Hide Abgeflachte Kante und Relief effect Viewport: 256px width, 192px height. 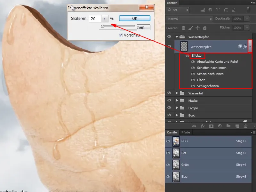click(193, 62)
